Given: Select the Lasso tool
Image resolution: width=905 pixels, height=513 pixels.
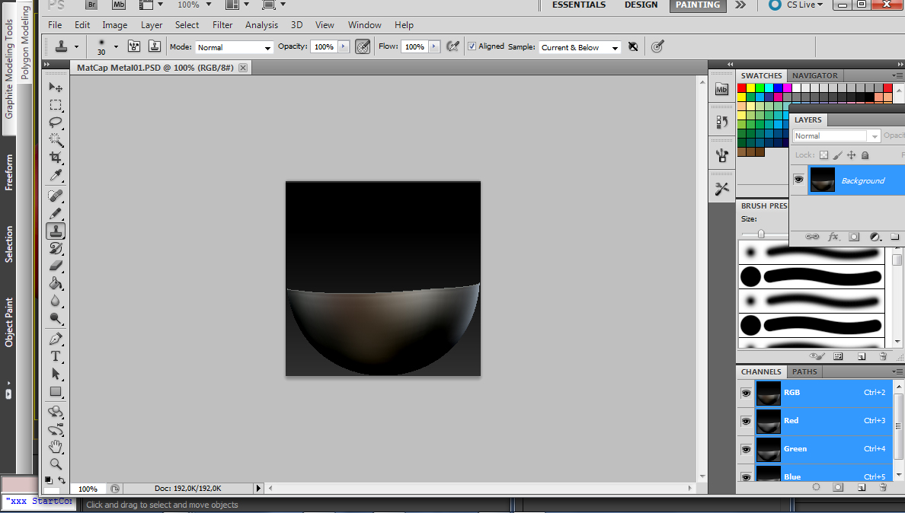Looking at the screenshot, I should pos(56,123).
